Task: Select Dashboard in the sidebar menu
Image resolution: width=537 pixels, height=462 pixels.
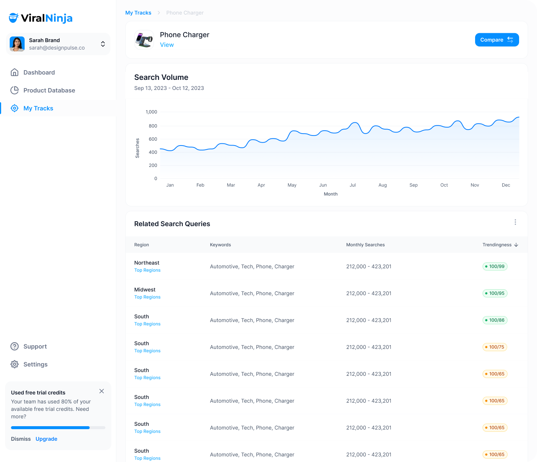Action: (x=39, y=72)
